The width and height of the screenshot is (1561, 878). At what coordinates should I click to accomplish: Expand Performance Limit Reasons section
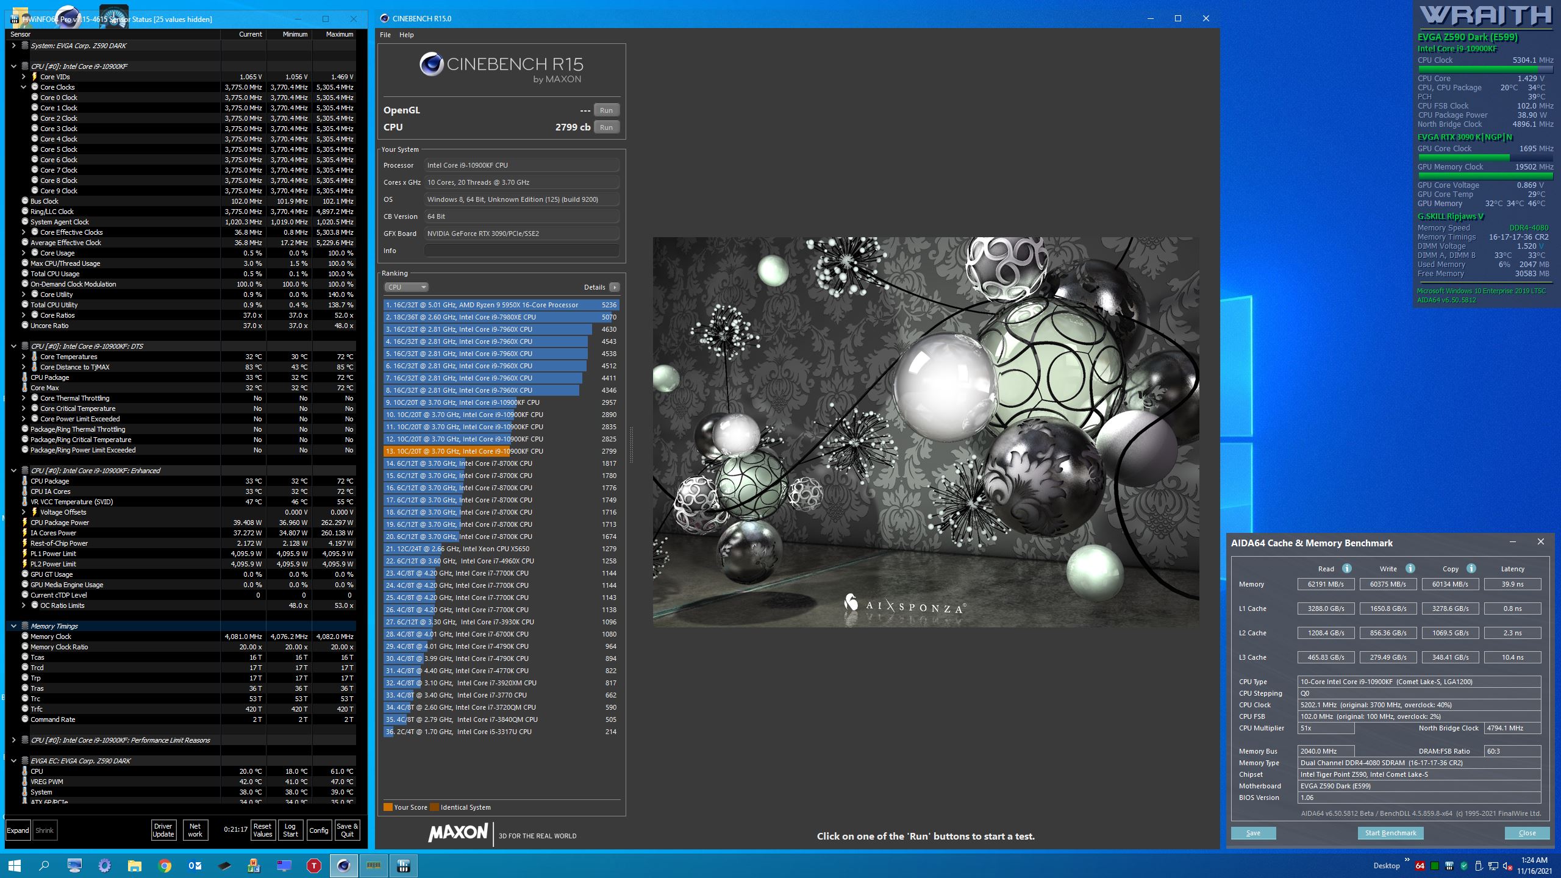point(13,740)
